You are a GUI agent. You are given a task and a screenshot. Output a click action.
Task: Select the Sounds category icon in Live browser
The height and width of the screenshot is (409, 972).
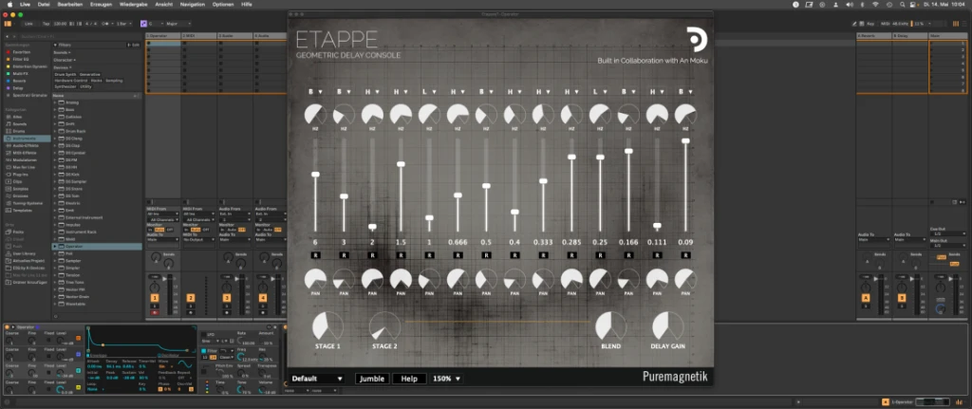8,124
